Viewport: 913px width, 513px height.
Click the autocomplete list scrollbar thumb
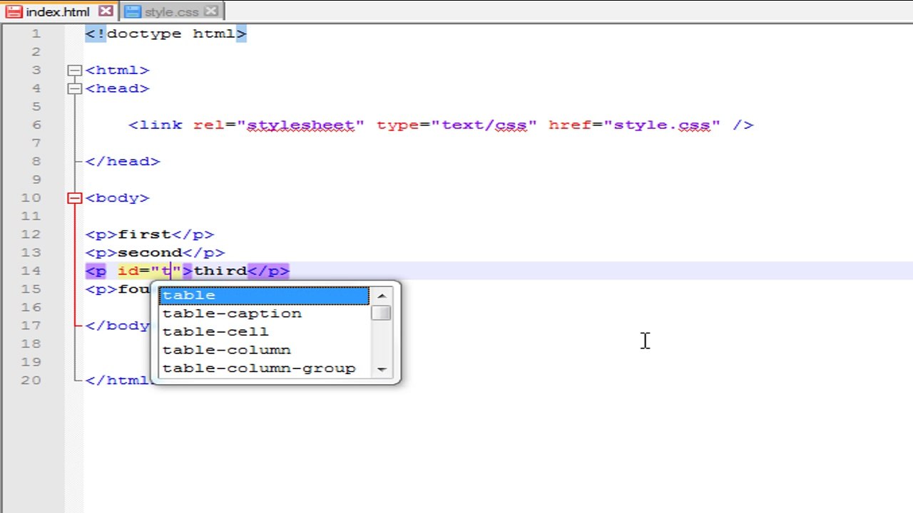(x=382, y=313)
